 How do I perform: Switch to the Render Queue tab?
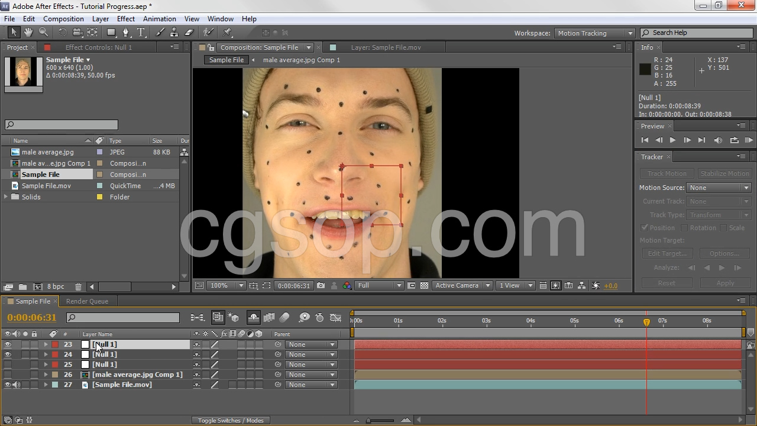coord(87,301)
